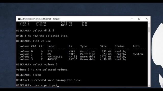The image size is (163, 91).
Task: Click the 'create part pri' command input line
Action: [x=45, y=85]
